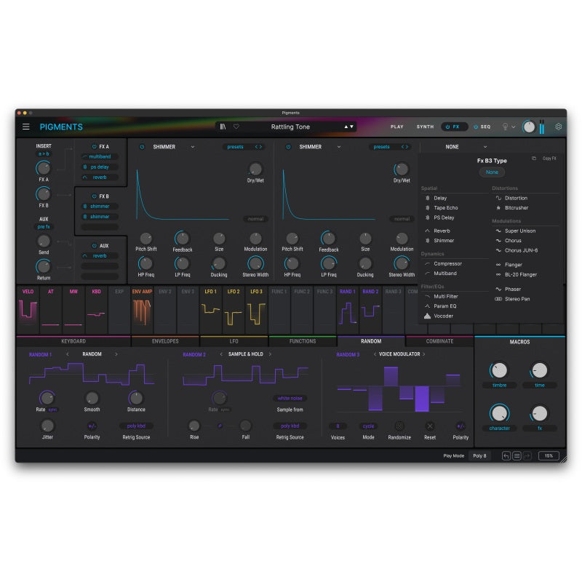582x582 pixels.
Task: Toggle the FX B bus power button
Action: click(x=95, y=196)
